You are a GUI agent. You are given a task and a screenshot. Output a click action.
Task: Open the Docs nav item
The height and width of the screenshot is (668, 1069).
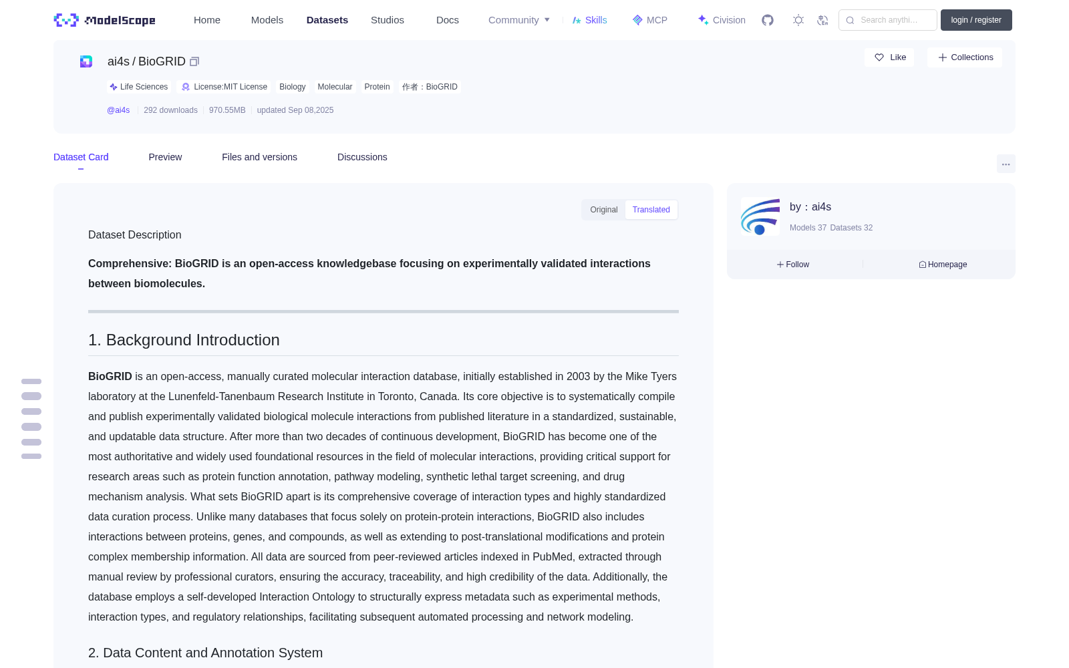pos(448,20)
